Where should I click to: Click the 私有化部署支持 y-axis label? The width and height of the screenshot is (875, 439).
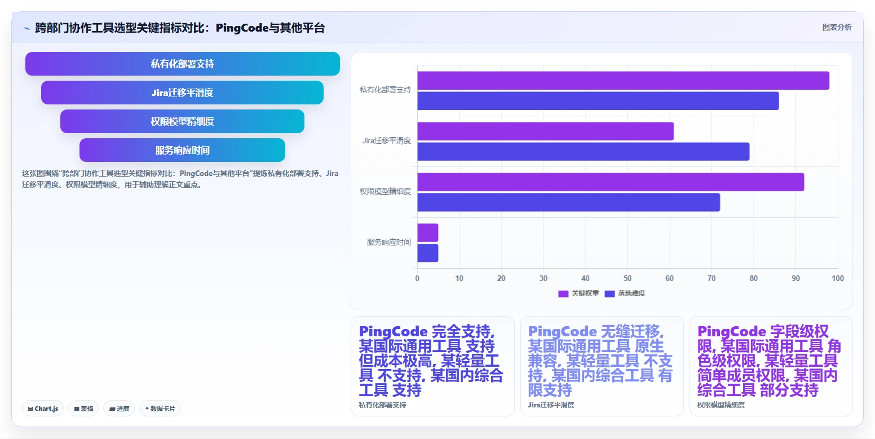[385, 90]
